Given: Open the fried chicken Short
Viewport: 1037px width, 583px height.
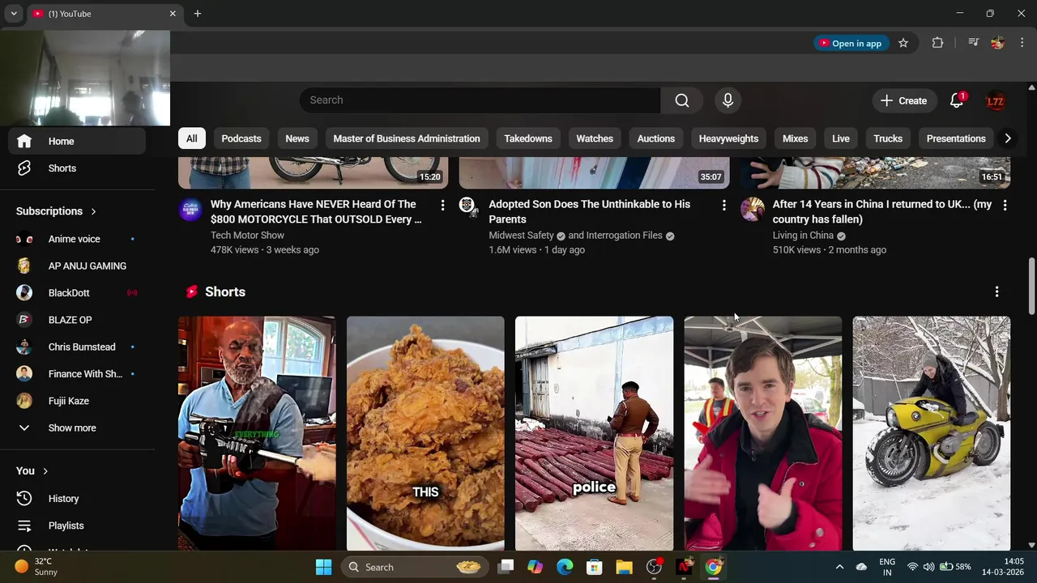Looking at the screenshot, I should pyautogui.click(x=425, y=433).
